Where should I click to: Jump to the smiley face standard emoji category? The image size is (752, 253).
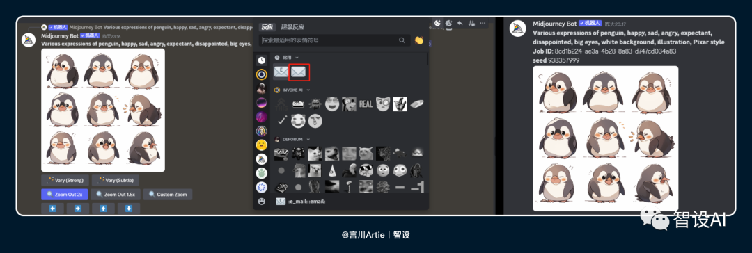261,145
